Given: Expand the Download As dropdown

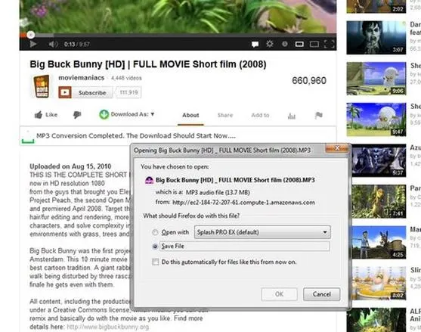Looking at the screenshot, I should tap(132, 114).
